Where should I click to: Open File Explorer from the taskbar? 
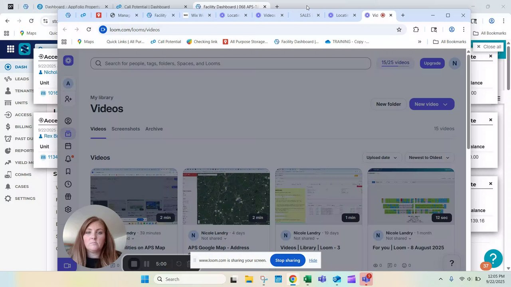click(x=249, y=279)
